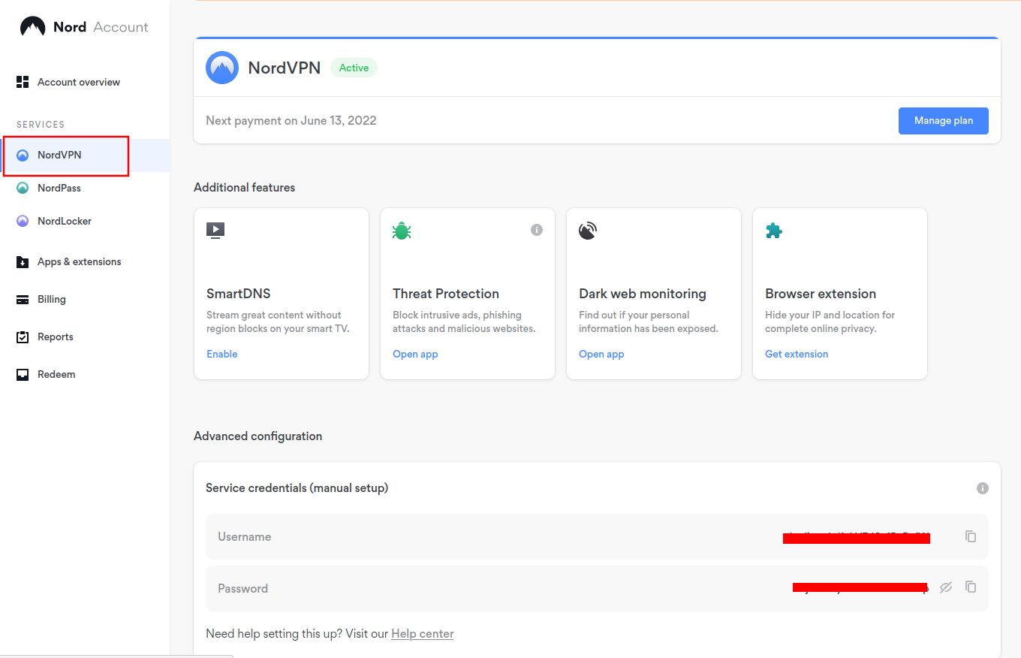The width and height of the screenshot is (1021, 658).
Task: Click the SmartDNS TV icon
Action: tap(215, 231)
